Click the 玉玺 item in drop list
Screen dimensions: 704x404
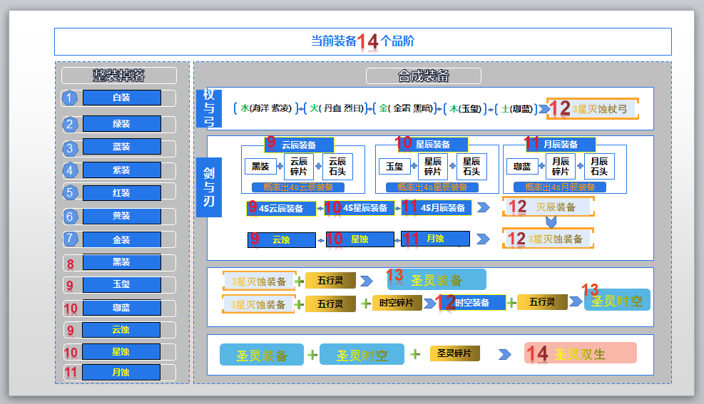click(x=122, y=284)
